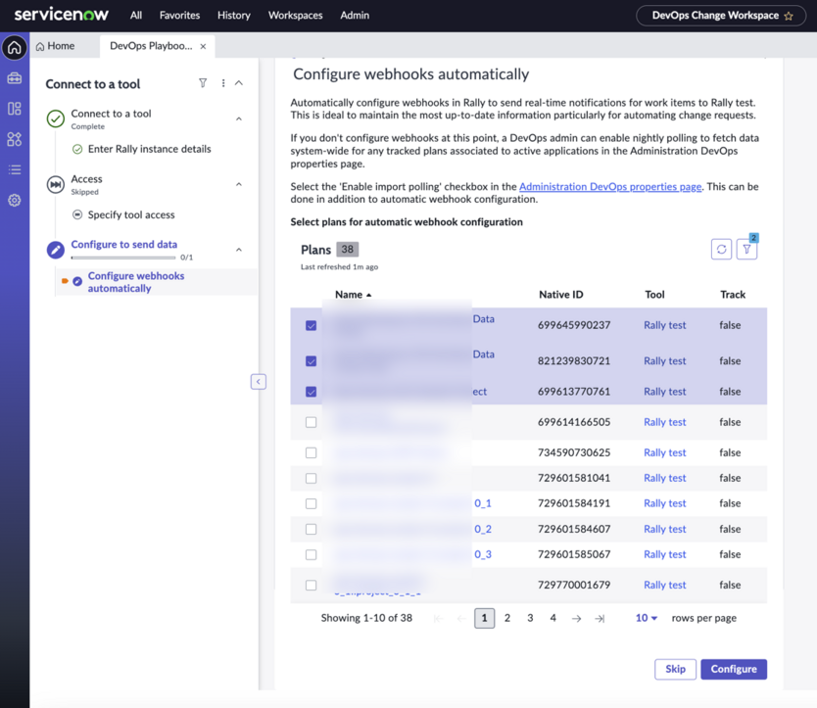817x708 pixels.
Task: Open the Workspaces menu
Action: coord(296,15)
